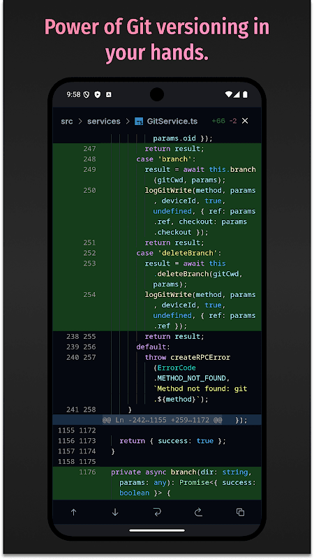Image resolution: width=314 pixels, height=559 pixels.
Task: Select line number 247
Action: click(89, 149)
